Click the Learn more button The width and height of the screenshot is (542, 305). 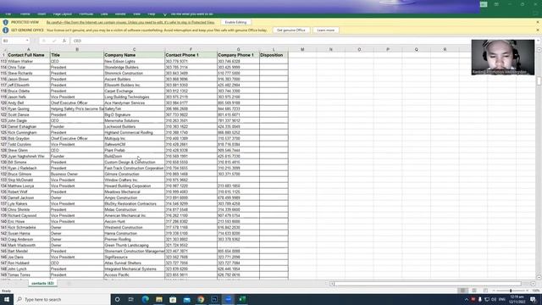click(x=325, y=30)
